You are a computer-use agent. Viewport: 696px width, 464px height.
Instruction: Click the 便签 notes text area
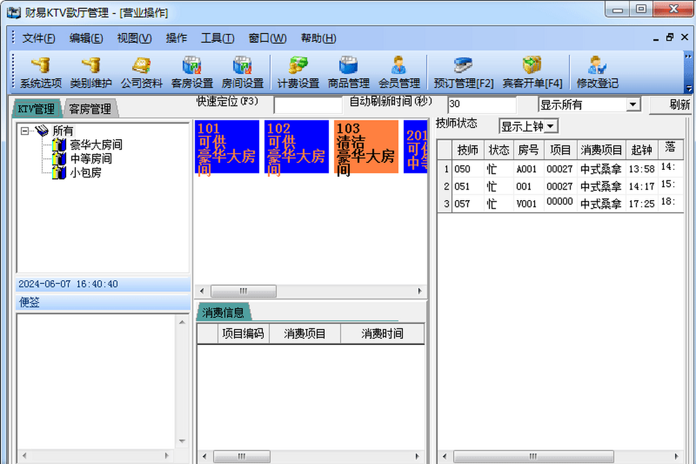click(97, 380)
